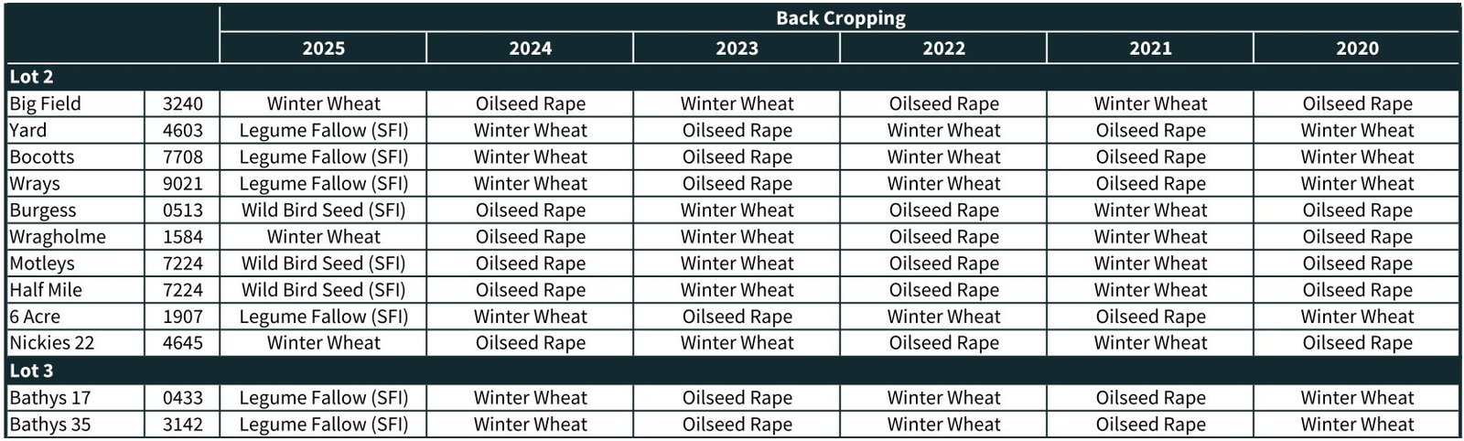Select Wragholme's 2025 Winter Wheat cell
The width and height of the screenshot is (1464, 441).
tap(323, 236)
